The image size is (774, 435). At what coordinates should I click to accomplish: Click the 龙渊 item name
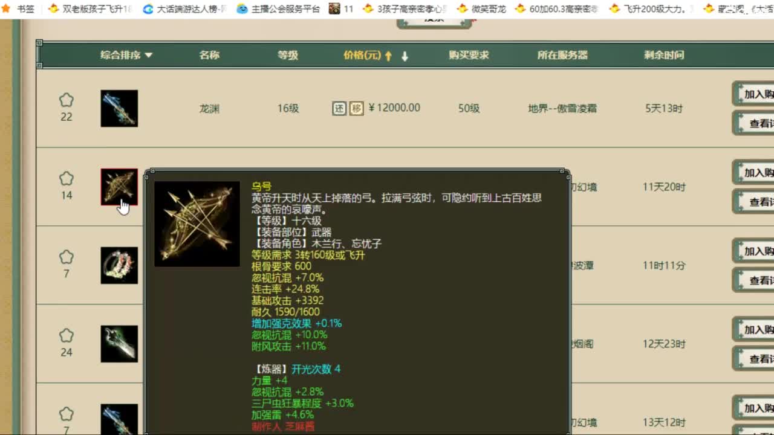click(209, 109)
